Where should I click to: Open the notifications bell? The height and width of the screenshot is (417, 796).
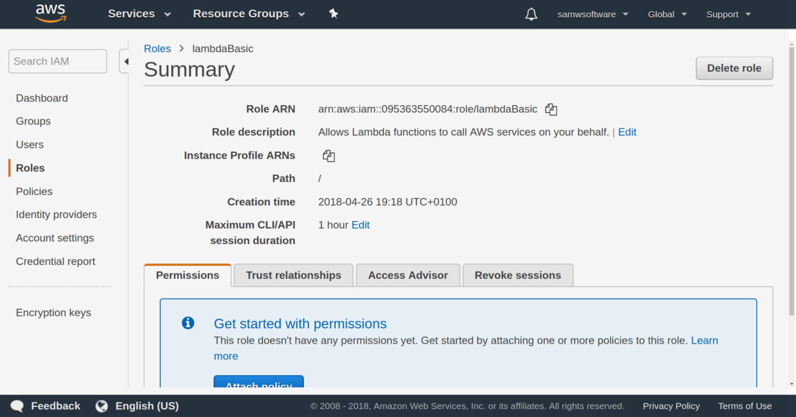coord(531,14)
